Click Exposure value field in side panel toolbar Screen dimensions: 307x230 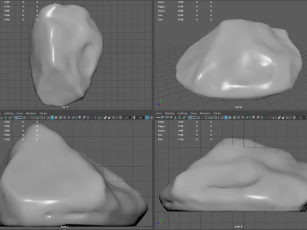pyautogui.click(x=301, y=118)
